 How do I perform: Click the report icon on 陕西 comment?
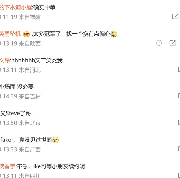[x=159, y=43]
